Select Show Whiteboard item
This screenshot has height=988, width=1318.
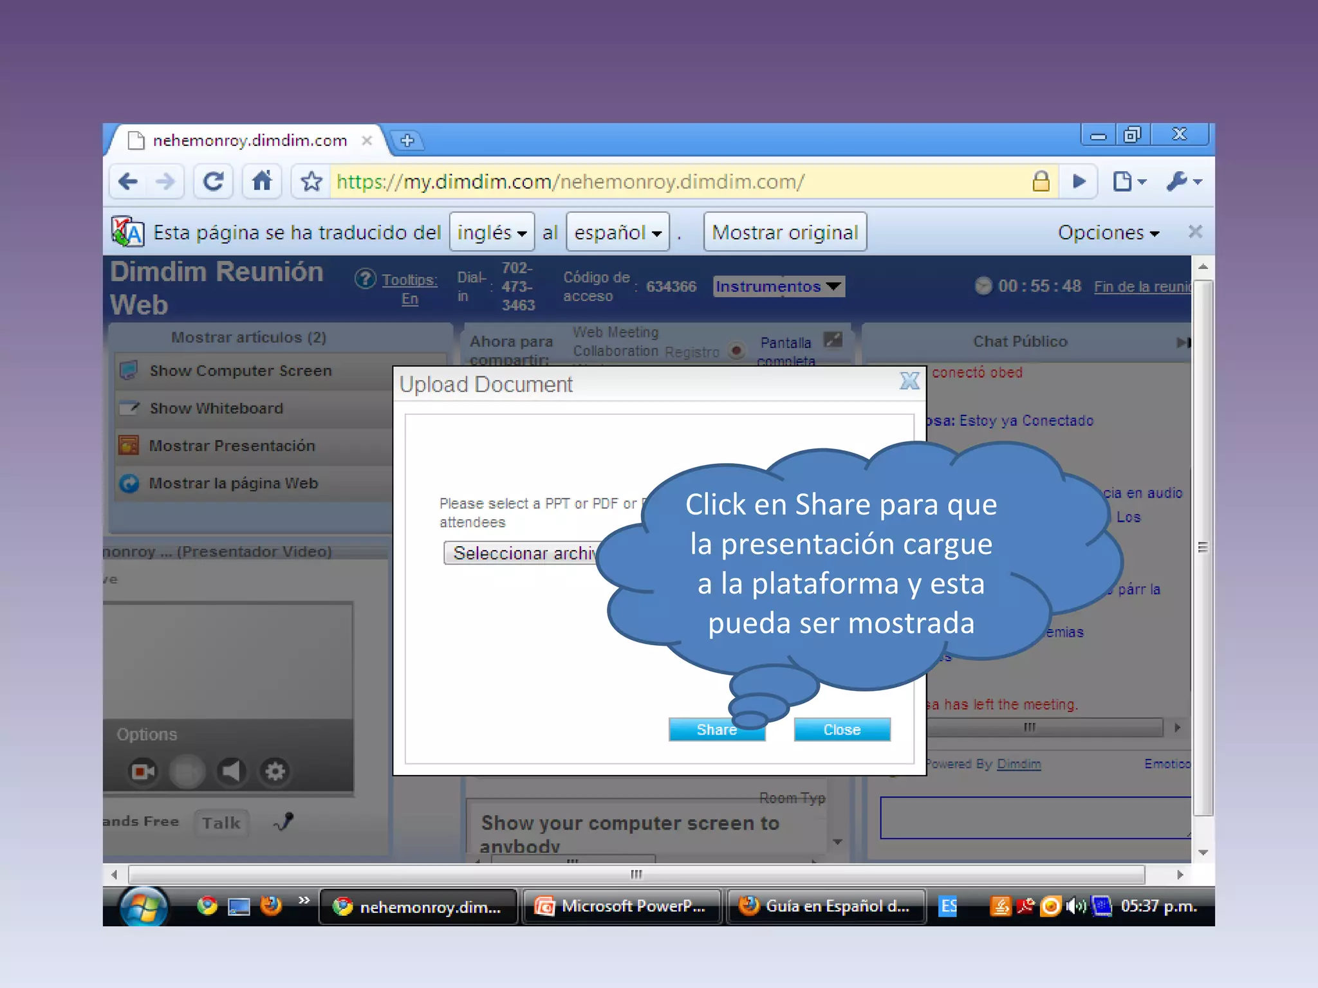click(x=255, y=408)
